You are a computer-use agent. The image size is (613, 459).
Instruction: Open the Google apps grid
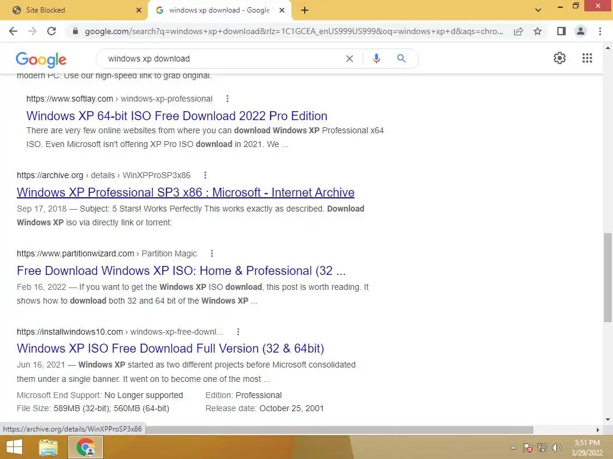587,58
